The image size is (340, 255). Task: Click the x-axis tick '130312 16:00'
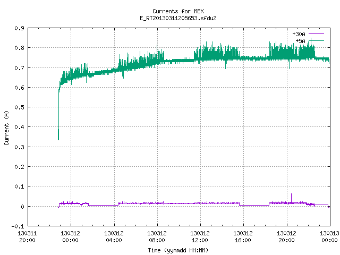pyautogui.click(x=243, y=237)
